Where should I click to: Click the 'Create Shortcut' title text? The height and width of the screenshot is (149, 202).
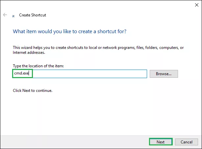[33, 15]
